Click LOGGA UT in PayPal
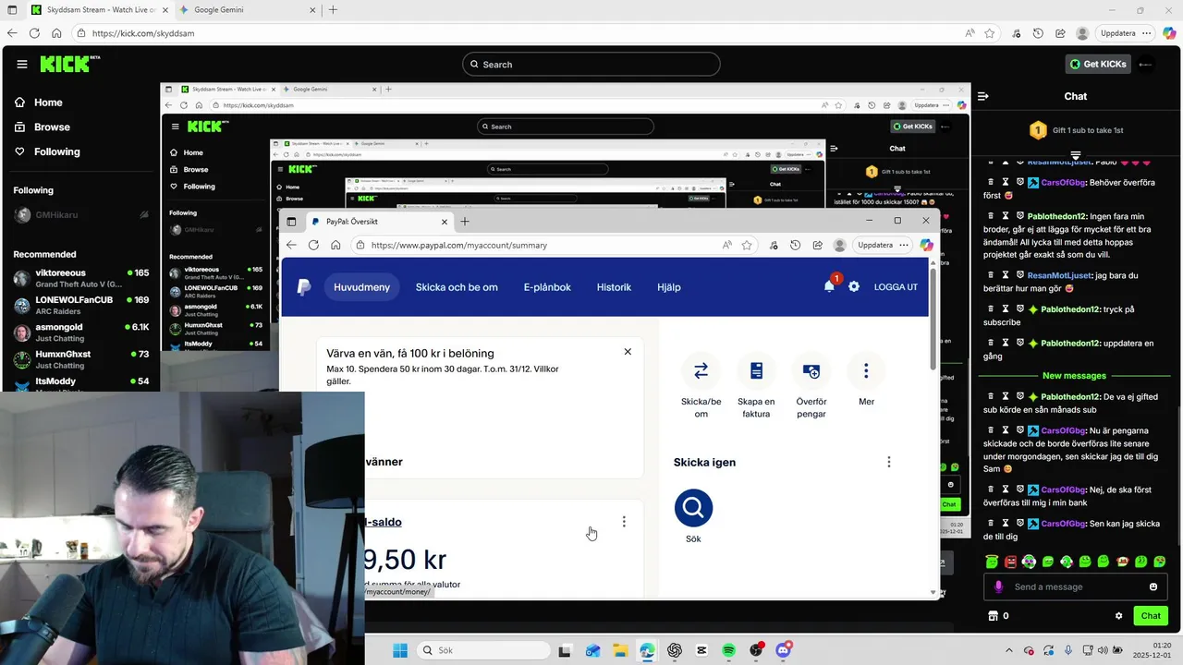 click(896, 287)
